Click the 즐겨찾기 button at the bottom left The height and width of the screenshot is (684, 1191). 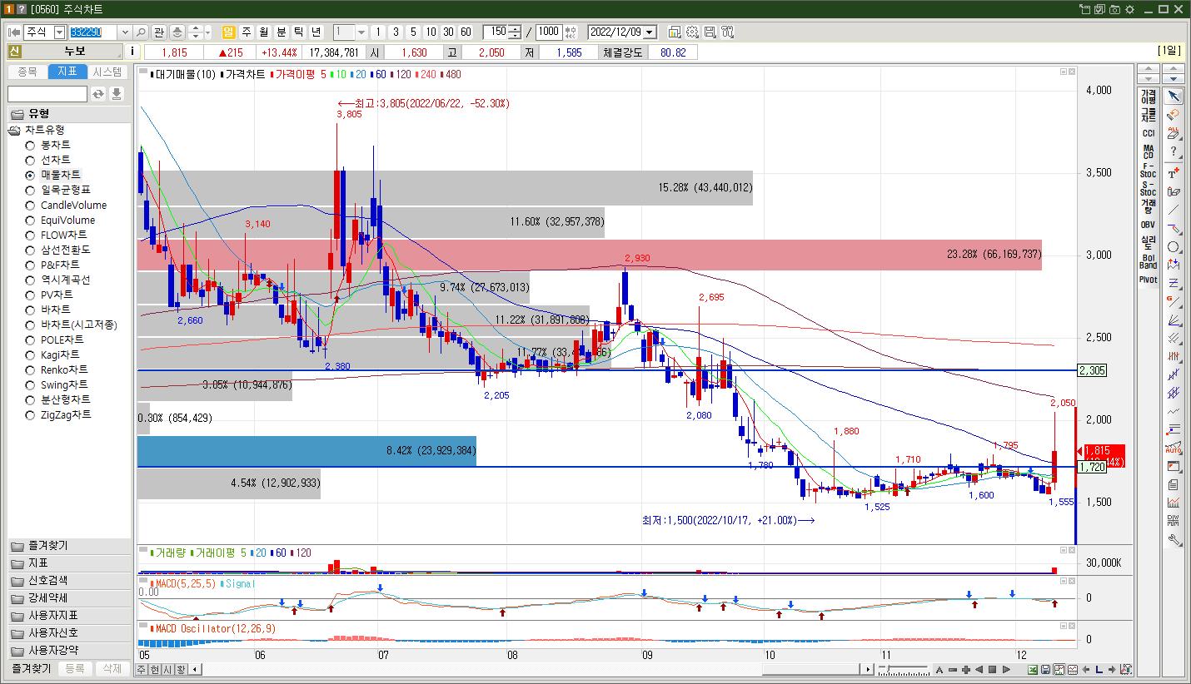click(30, 669)
